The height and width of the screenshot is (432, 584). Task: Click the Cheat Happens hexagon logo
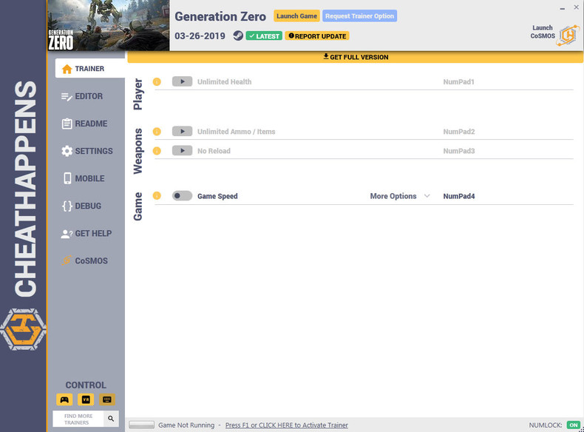click(x=23, y=329)
